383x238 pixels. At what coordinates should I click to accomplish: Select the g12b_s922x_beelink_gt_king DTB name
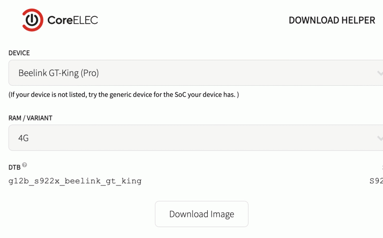point(75,181)
